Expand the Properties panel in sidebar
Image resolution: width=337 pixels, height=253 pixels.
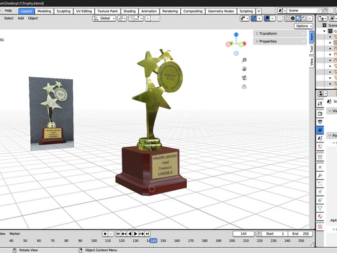pos(280,41)
